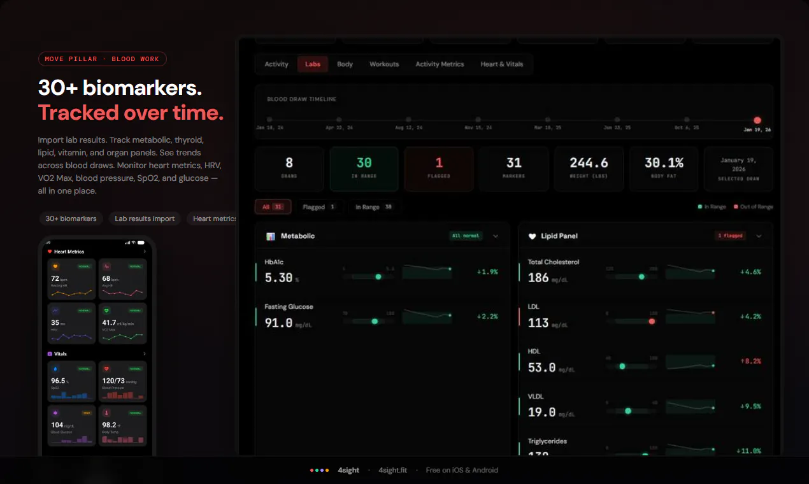Viewport: 809px width, 484px height.
Task: Select Jan 18, 24 blood draw marker
Action: (x=269, y=120)
